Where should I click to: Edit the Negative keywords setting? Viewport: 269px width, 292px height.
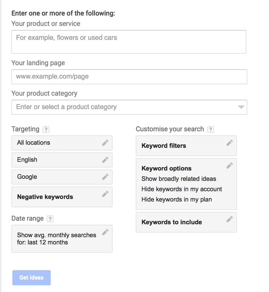pos(105,194)
